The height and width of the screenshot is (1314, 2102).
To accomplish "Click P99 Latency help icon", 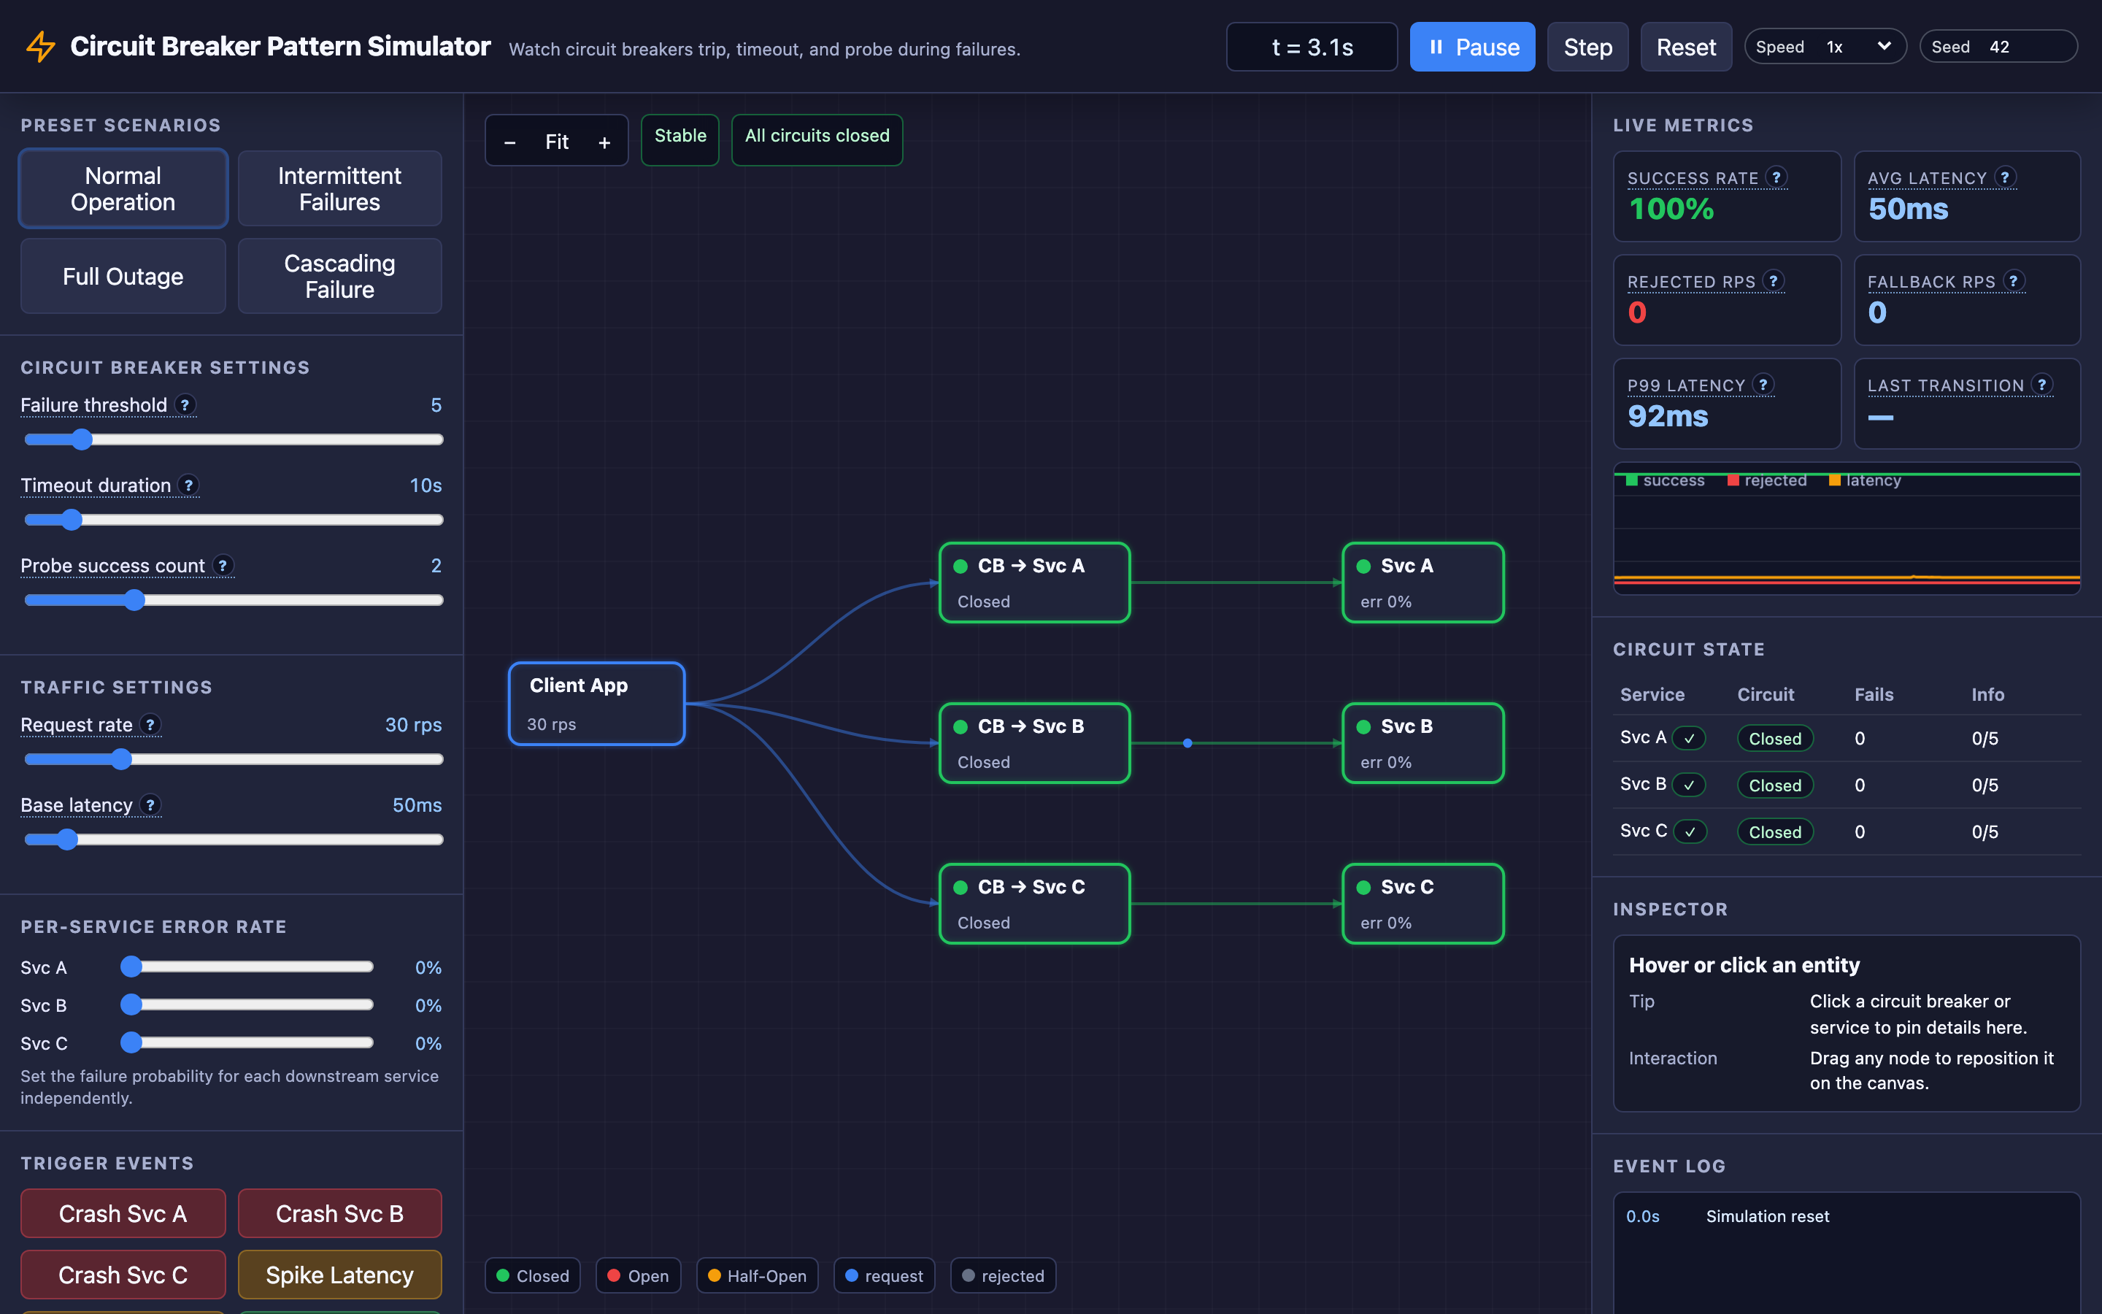I will pos(1763,384).
